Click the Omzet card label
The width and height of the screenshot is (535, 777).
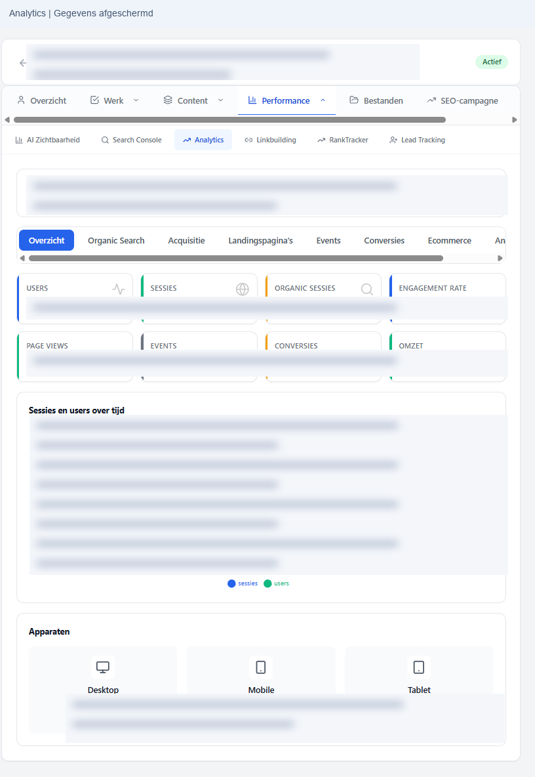pos(411,346)
